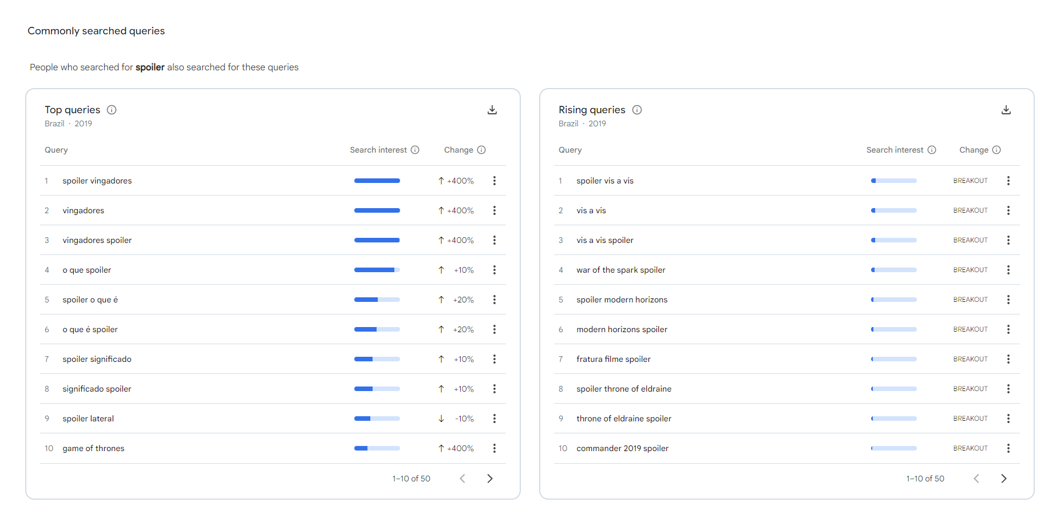Screen dimensions: 1060x510
Task: Download the Top queries data
Action: [492, 110]
